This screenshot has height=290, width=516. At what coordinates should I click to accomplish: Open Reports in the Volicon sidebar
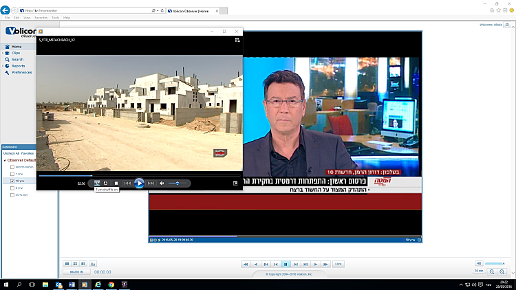(18, 66)
